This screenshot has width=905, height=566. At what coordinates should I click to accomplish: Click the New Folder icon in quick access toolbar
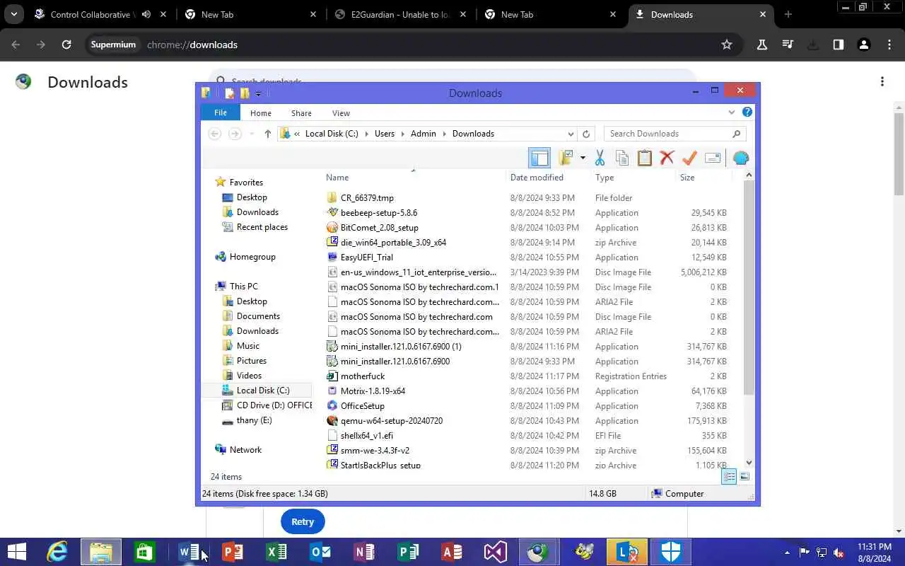pyautogui.click(x=245, y=93)
